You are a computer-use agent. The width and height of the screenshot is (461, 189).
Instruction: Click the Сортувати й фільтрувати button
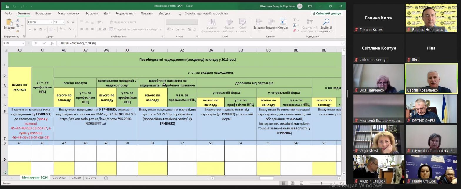pyautogui.click(x=310, y=25)
